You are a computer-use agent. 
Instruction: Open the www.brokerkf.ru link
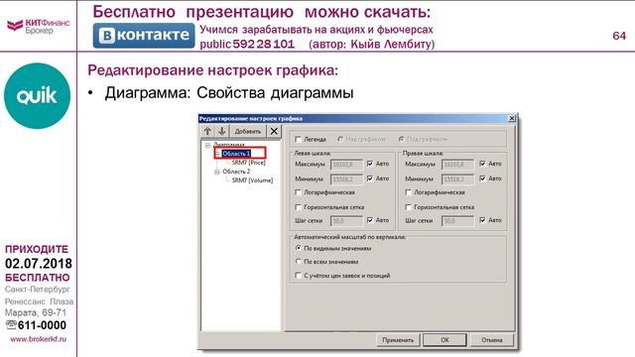[x=38, y=339]
